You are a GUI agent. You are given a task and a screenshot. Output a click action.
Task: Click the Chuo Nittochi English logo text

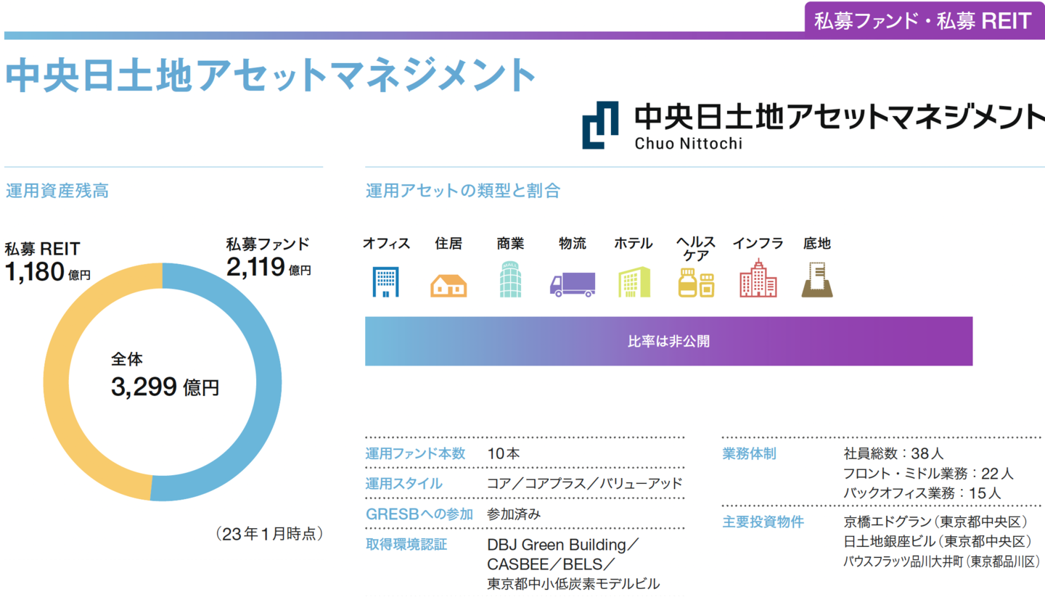click(x=689, y=143)
